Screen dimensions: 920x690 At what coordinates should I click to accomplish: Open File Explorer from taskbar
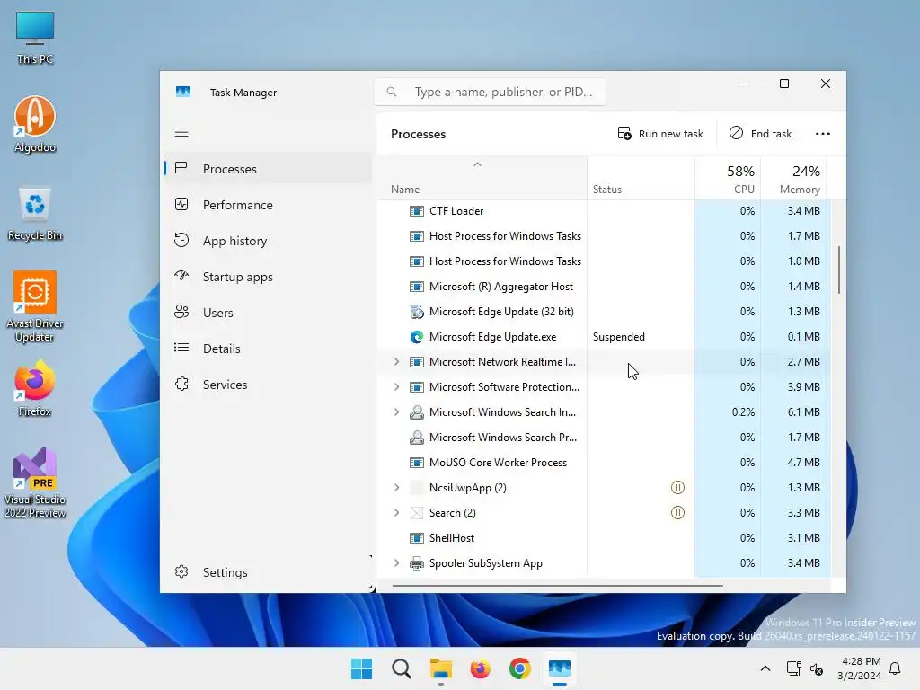pyautogui.click(x=440, y=668)
